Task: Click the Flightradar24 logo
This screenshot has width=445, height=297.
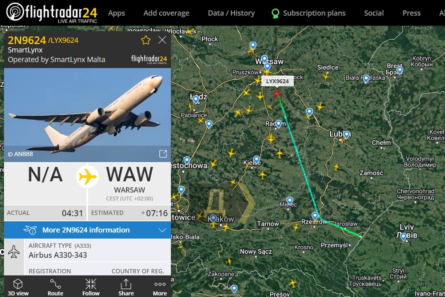Action: click(x=52, y=12)
